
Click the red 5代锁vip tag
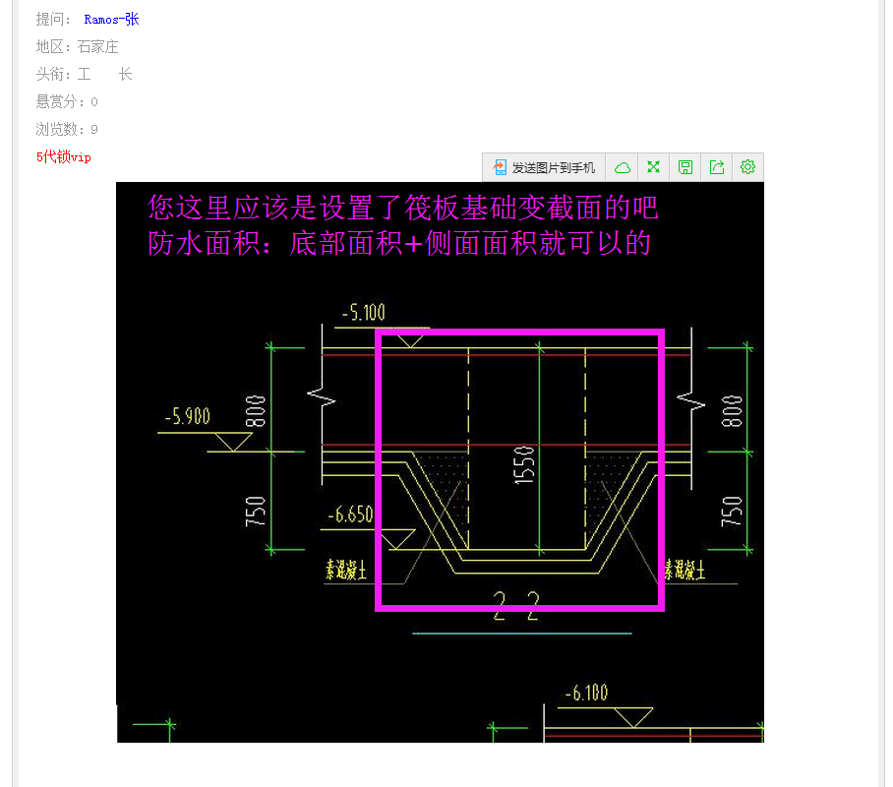[x=64, y=156]
